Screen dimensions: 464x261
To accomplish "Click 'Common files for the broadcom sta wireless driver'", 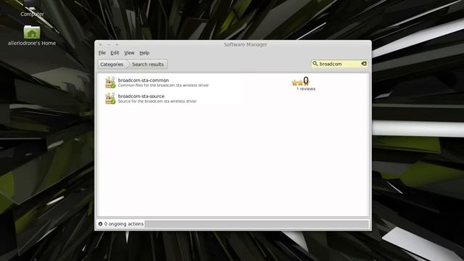I will [x=163, y=86].
